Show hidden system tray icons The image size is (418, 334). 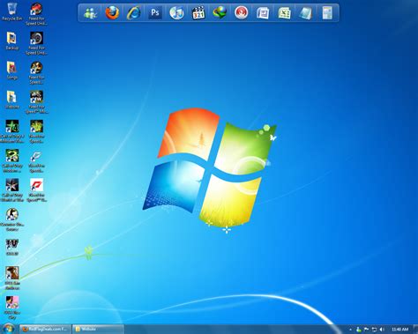(350, 330)
